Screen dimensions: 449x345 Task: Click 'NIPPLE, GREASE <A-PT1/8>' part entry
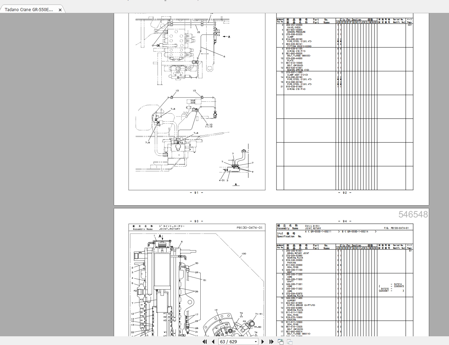(301, 305)
